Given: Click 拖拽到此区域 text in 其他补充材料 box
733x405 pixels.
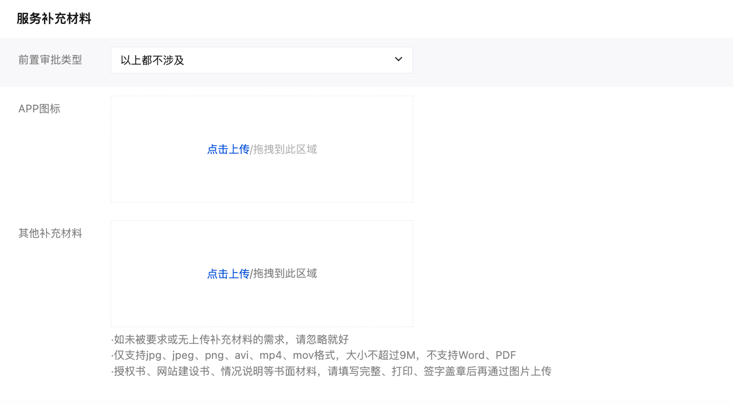Looking at the screenshot, I should point(285,274).
